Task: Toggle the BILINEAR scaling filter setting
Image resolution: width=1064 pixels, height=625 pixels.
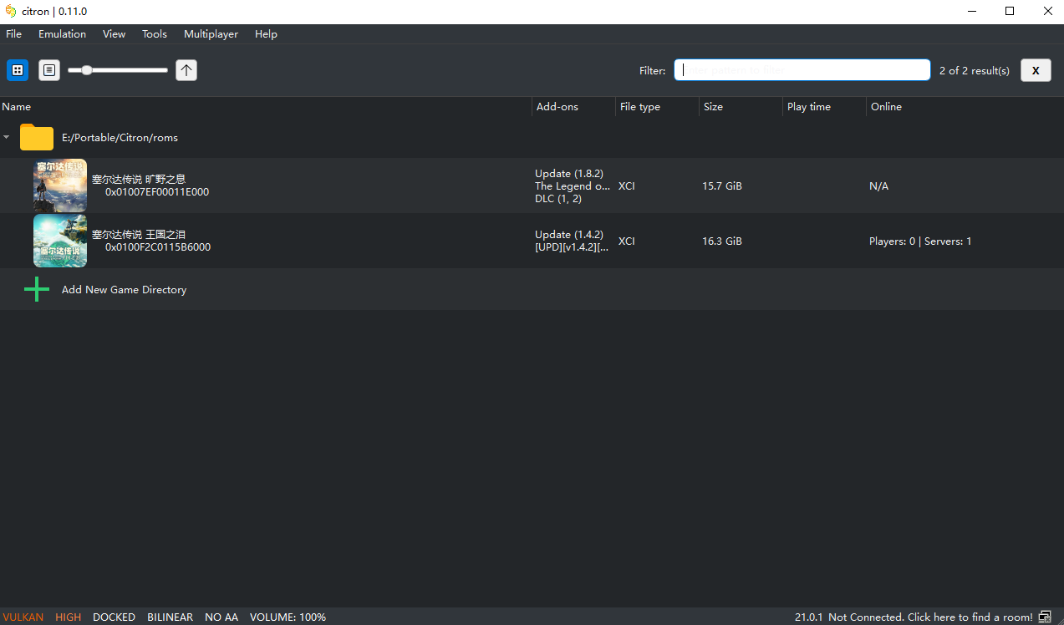Action: 170,617
